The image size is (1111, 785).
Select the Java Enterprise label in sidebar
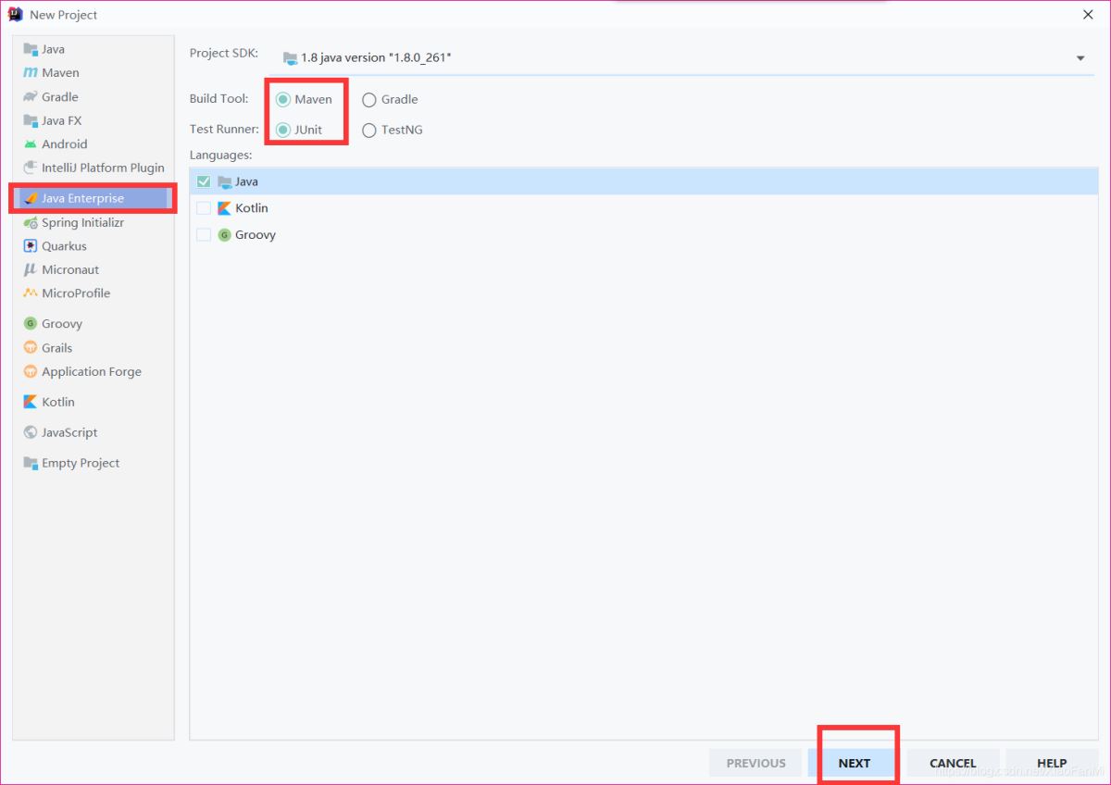(x=82, y=198)
